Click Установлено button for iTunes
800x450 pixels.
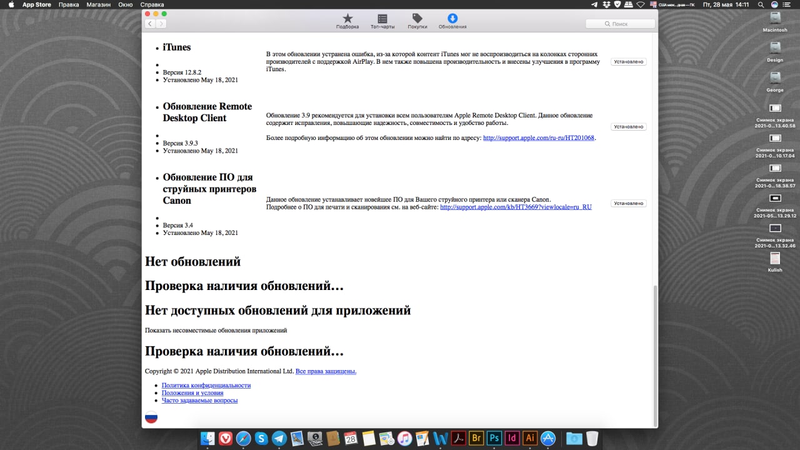click(629, 62)
